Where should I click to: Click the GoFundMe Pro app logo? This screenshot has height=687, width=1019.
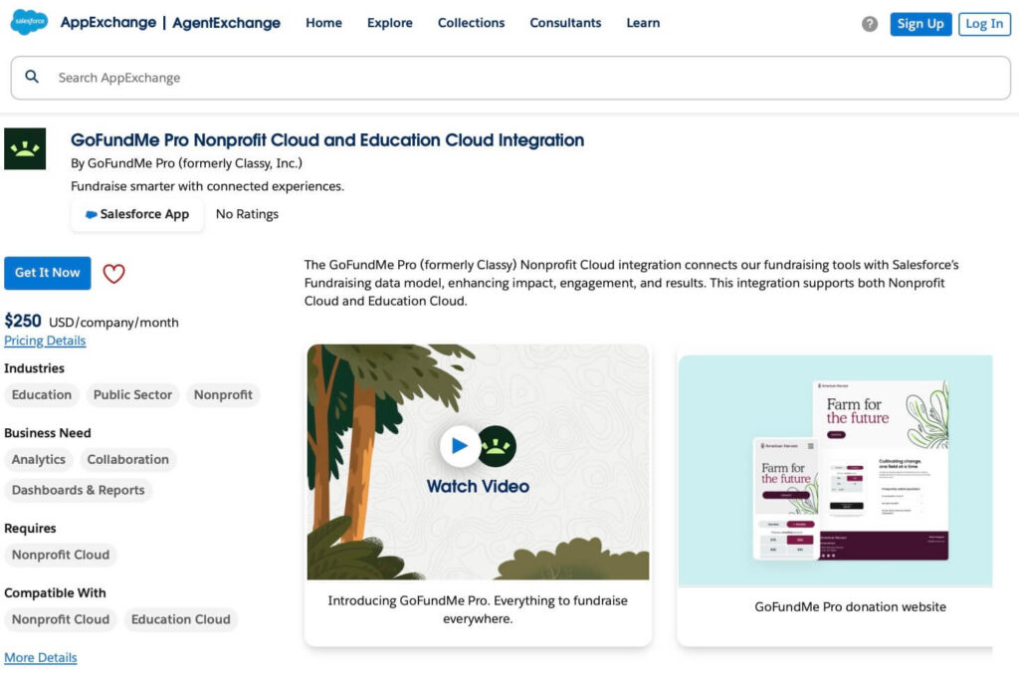(25, 148)
